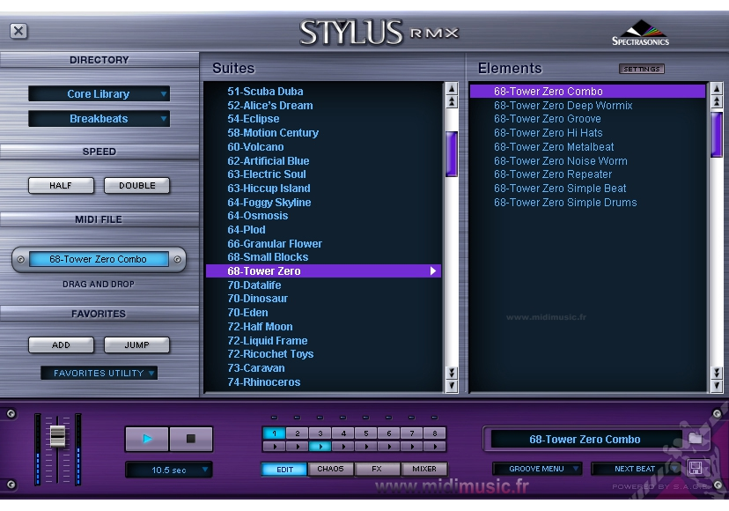Click the JUMP favorites button
Screen dimensions: 729x511
pyautogui.click(x=136, y=344)
